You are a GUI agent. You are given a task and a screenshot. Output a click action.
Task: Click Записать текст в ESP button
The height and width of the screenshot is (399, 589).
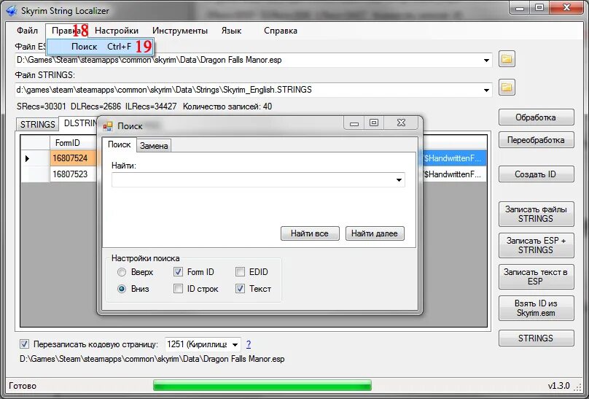point(536,276)
